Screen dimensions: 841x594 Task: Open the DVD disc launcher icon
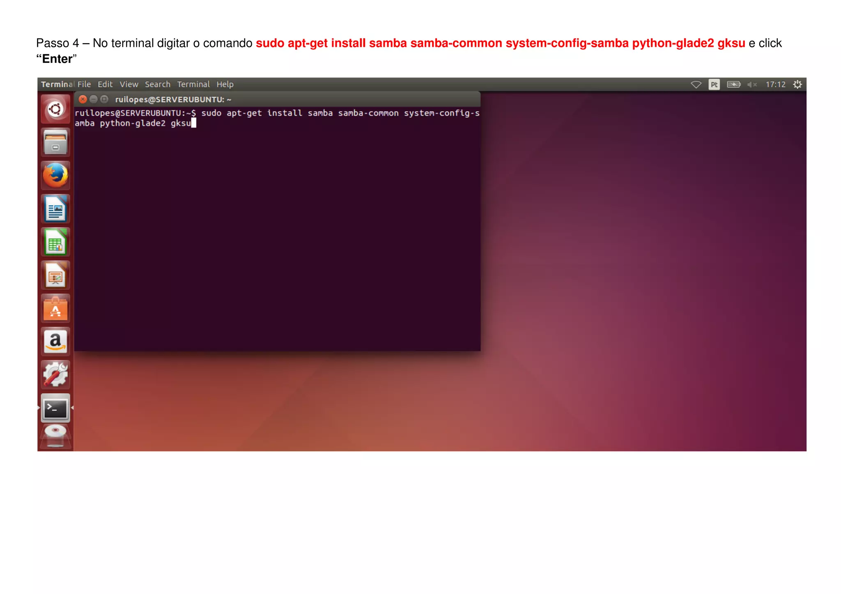(55, 437)
